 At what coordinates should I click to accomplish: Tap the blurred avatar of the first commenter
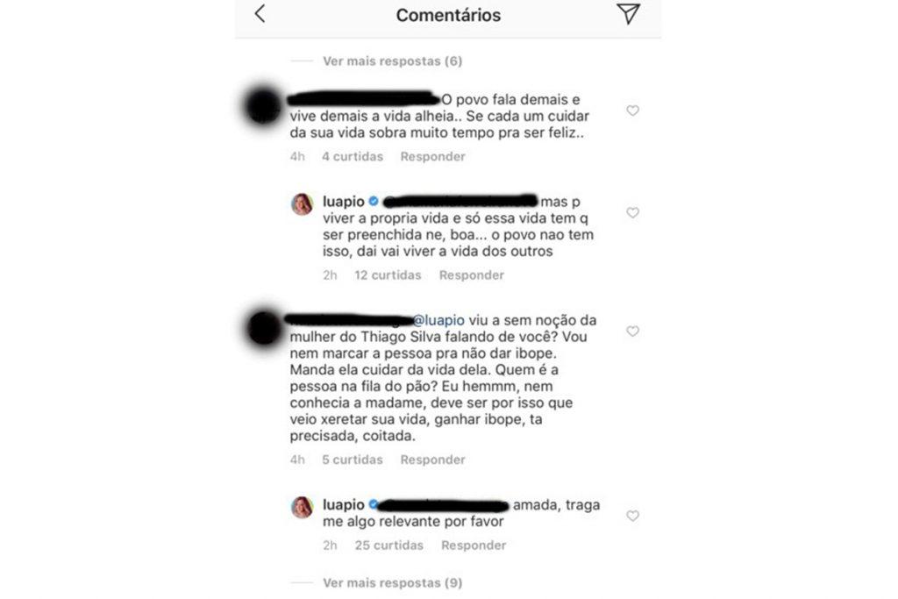tap(263, 106)
